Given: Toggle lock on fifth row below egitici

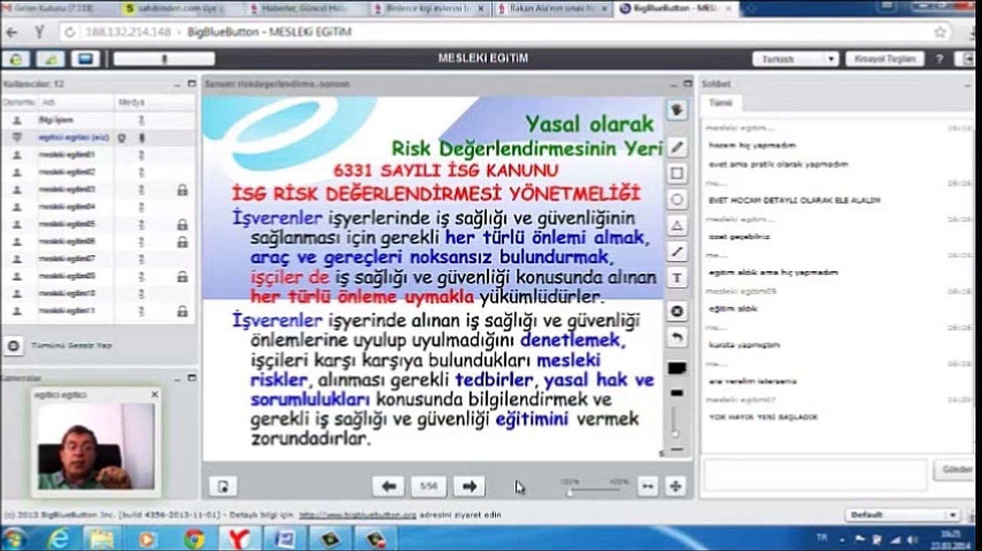Looking at the screenshot, I should [x=182, y=225].
